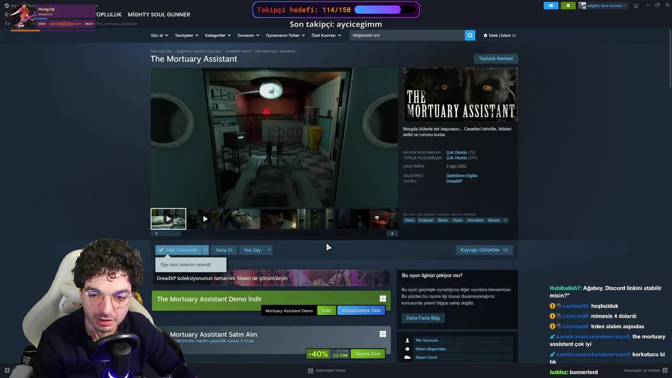The height and width of the screenshot is (378, 672).
Task: Open the Topluluk Merkezi button
Action: point(496,58)
